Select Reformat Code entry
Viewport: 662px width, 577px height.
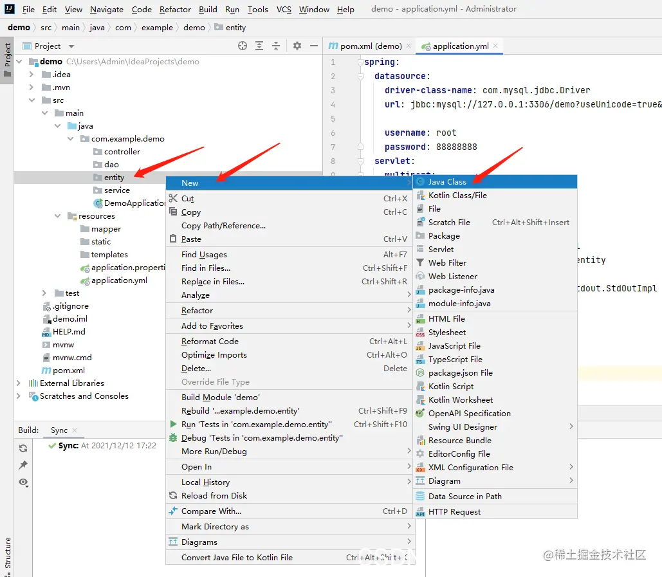pyautogui.click(x=290, y=341)
